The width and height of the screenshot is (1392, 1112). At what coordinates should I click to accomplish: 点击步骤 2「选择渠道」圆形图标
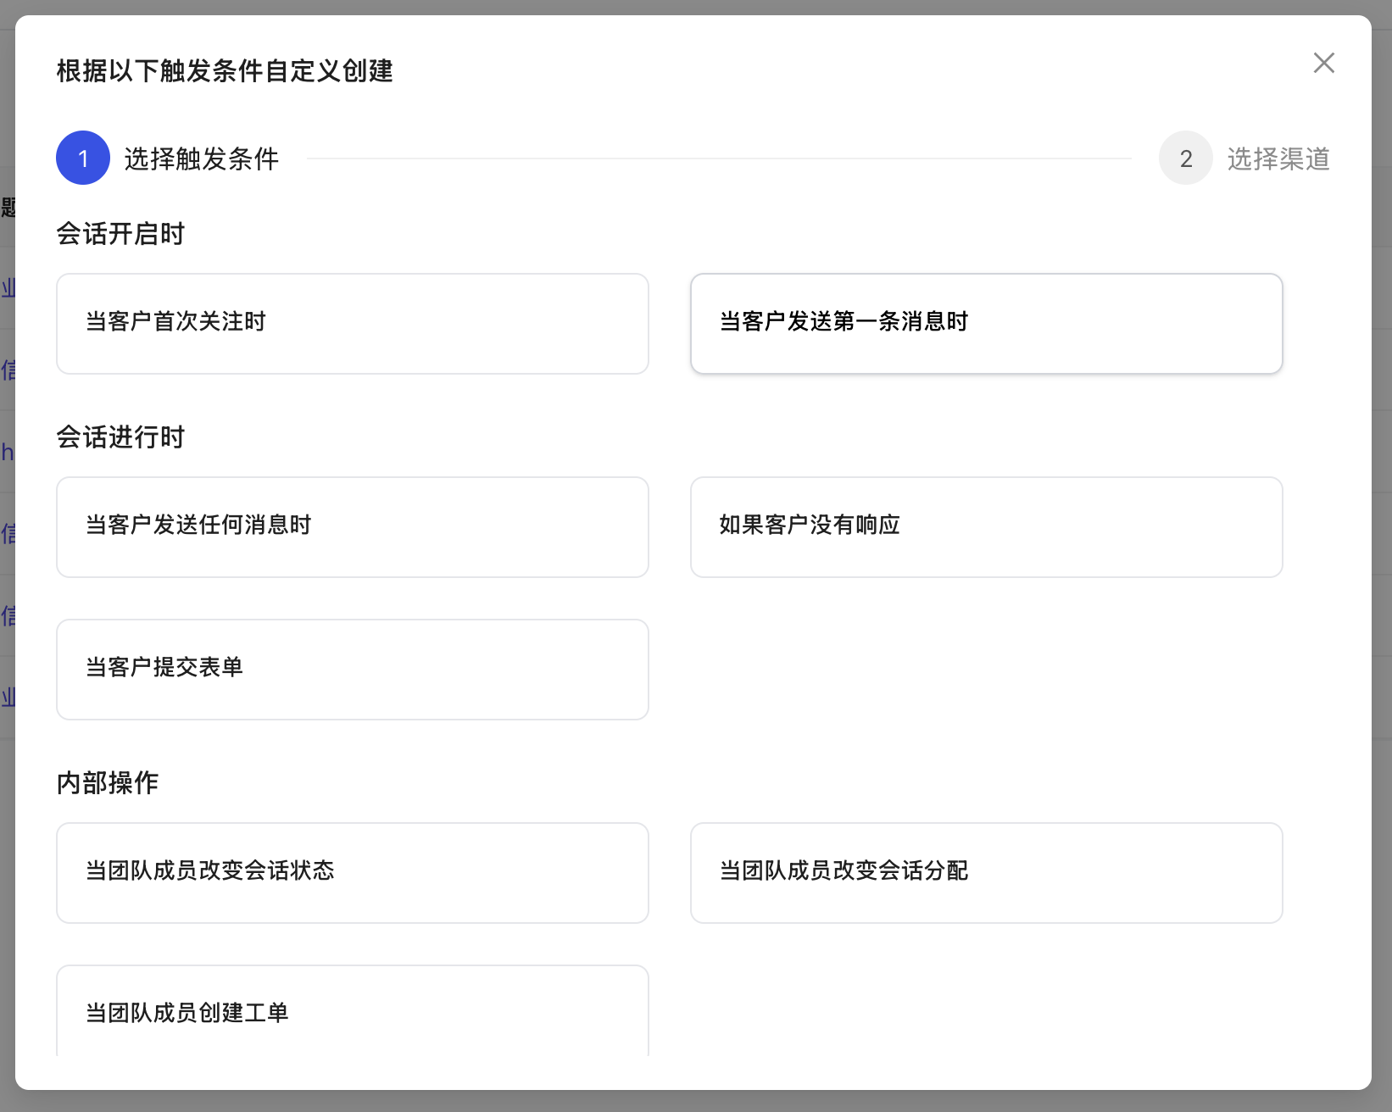(x=1185, y=158)
